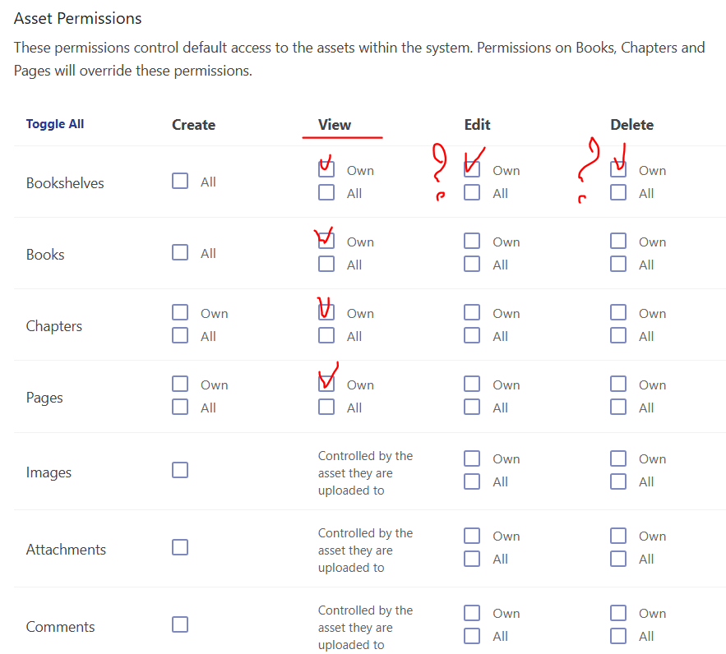Check Delete All for Attachments
The height and width of the screenshot is (654, 726).
(x=618, y=558)
